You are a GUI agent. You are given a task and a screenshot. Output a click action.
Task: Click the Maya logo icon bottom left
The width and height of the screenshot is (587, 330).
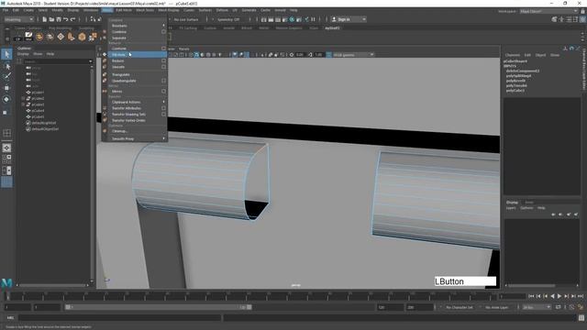(6, 283)
